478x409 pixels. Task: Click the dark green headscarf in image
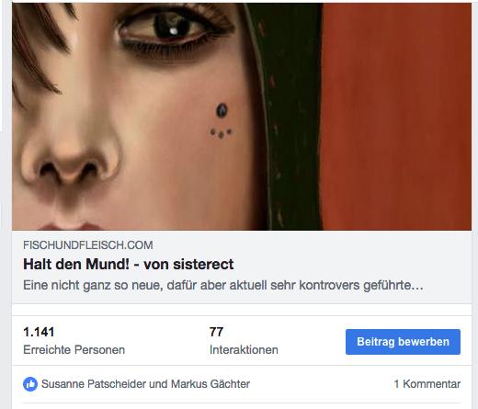(x=288, y=117)
